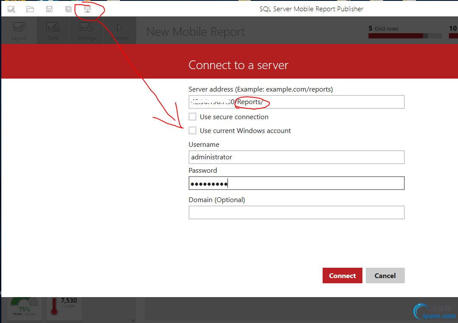458x323 pixels.
Task: Save the report using the floppy disk icon
Action: click(49, 9)
